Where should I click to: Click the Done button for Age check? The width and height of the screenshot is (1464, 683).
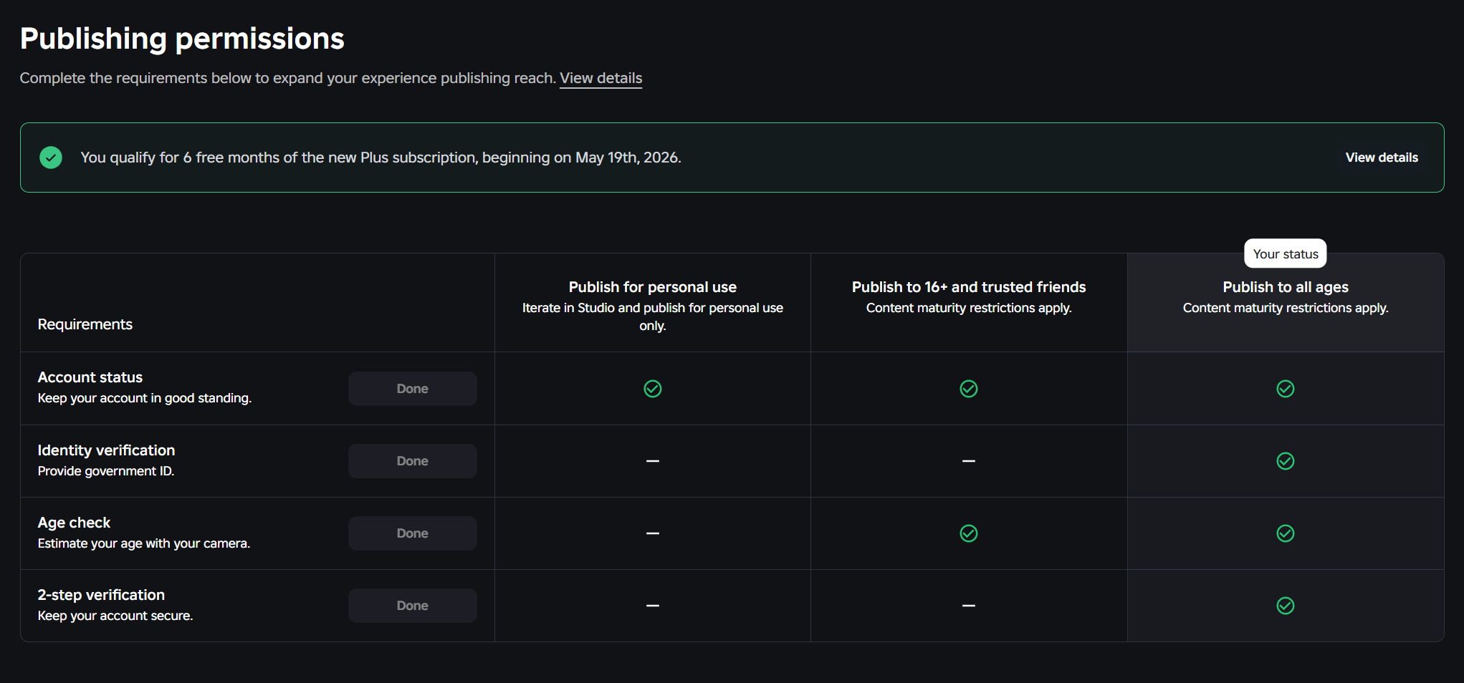coord(413,533)
